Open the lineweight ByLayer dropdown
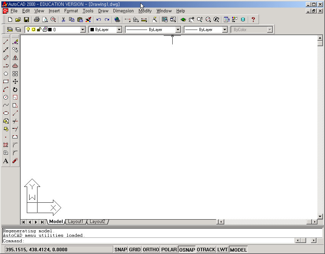325x254 pixels. click(225, 30)
